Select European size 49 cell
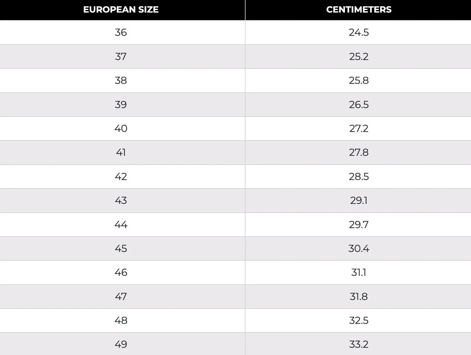Screen dimensions: 471x355 pyautogui.click(x=121, y=344)
